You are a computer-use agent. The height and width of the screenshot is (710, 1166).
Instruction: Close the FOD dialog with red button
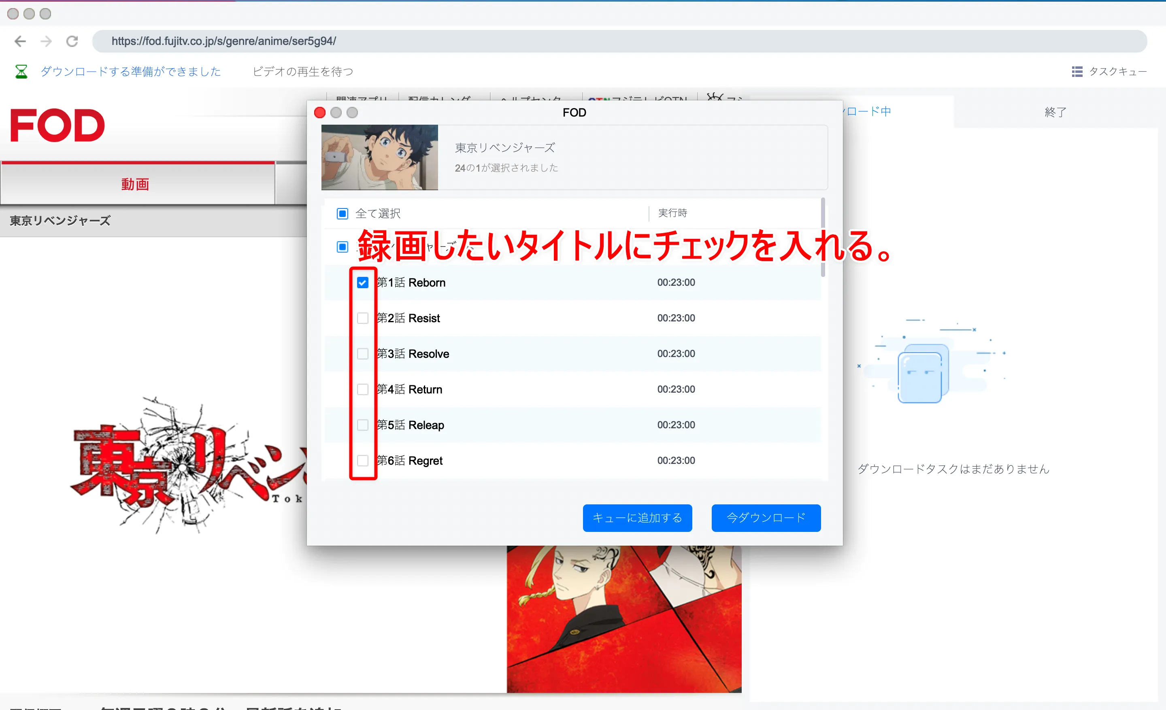pos(320,113)
